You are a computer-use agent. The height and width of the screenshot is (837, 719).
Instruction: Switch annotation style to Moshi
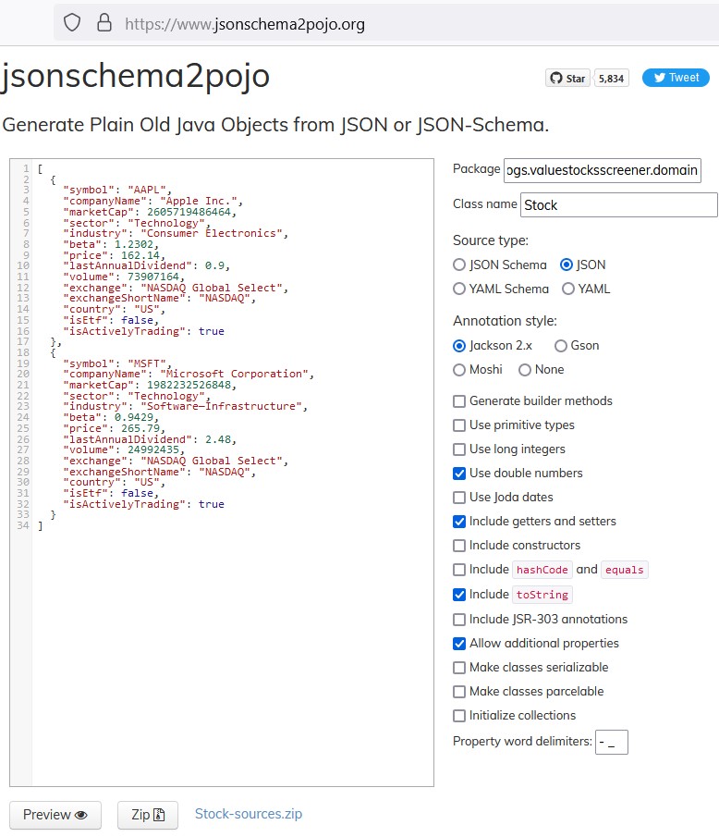point(459,370)
